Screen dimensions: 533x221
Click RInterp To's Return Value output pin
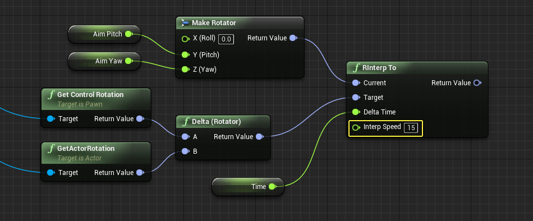477,82
